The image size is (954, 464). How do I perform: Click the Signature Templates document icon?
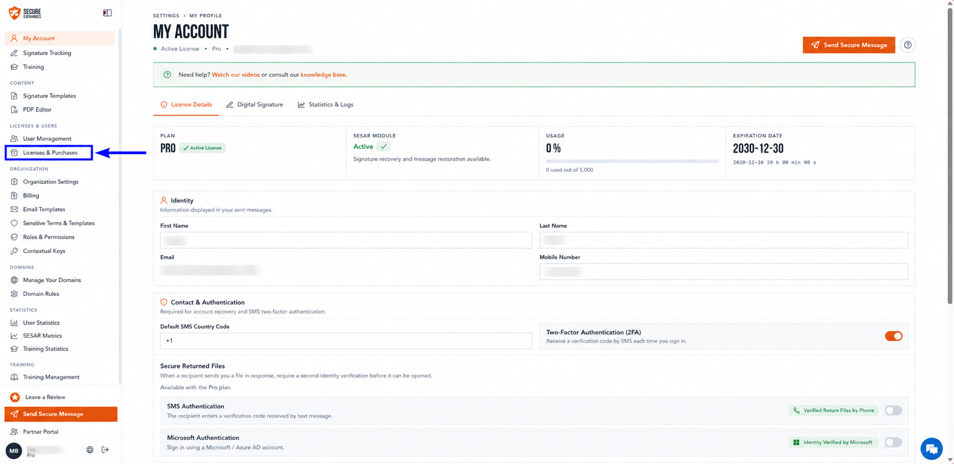[x=14, y=96]
